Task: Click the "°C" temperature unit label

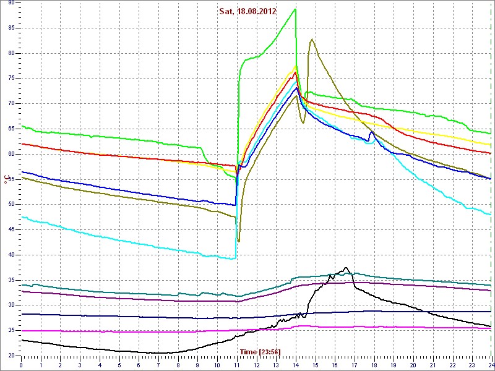Action: (x=6, y=180)
